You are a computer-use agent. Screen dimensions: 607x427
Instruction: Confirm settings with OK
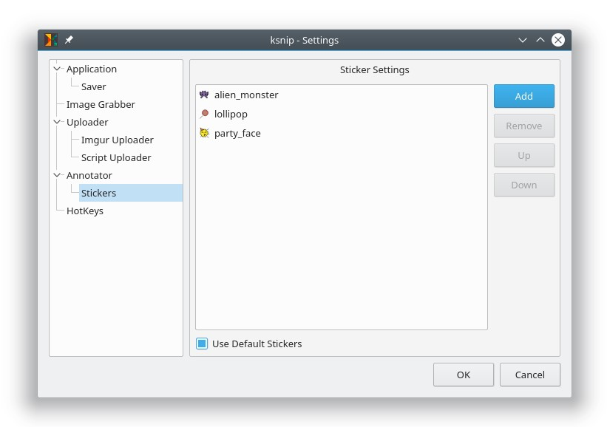[464, 375]
